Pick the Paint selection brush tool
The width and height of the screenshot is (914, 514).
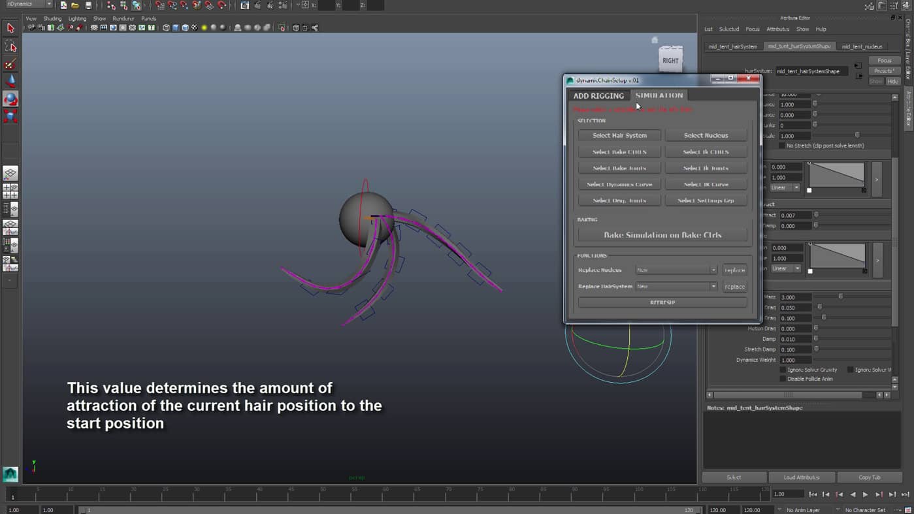tap(10, 64)
